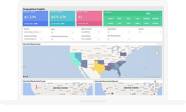Open the 2020 year dropdown
Viewport: 186px width, 112px height.
click(153, 13)
